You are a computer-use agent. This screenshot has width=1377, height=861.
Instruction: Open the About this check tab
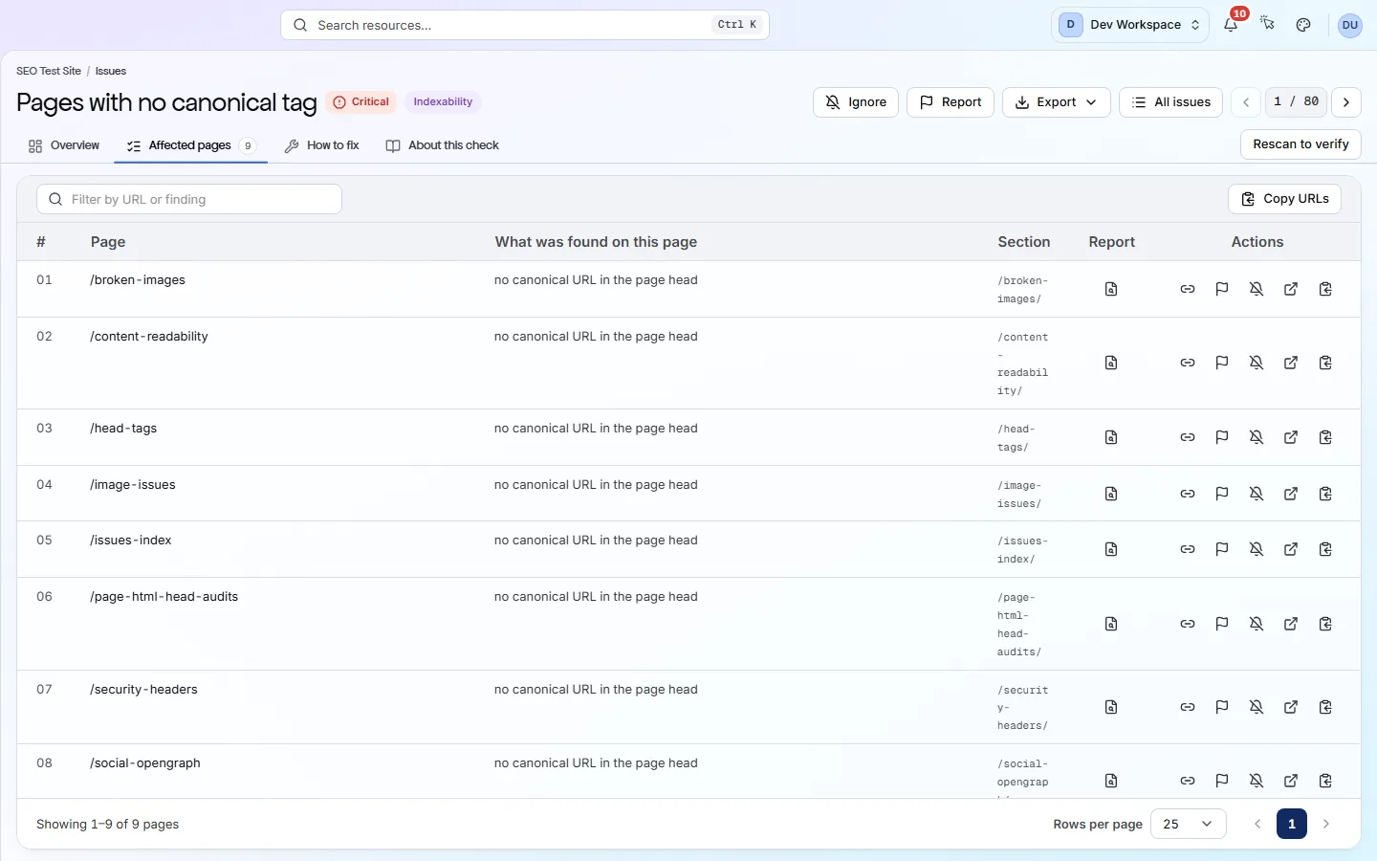point(442,145)
